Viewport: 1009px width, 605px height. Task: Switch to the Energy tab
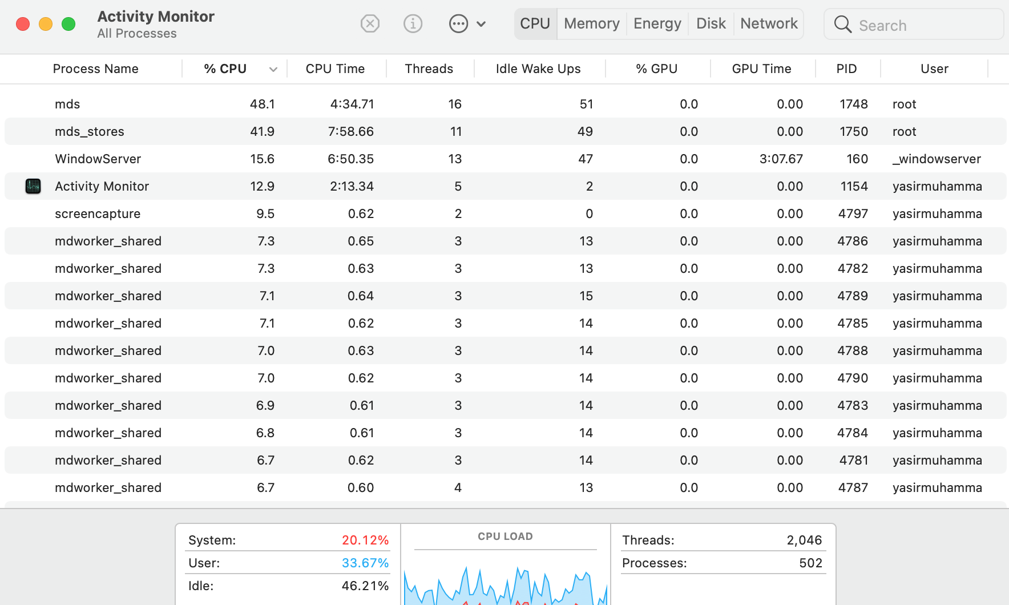click(657, 24)
